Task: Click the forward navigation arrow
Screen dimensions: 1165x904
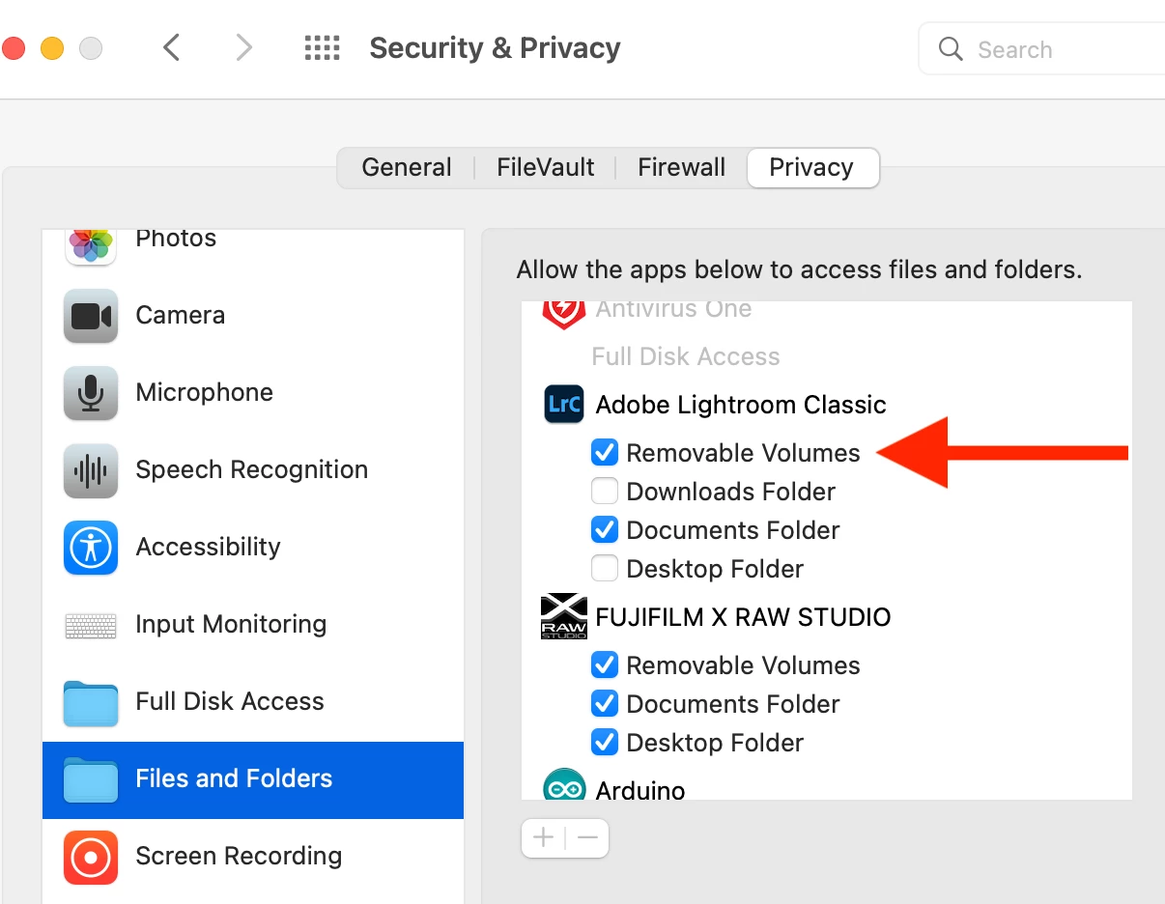Action: tap(244, 47)
